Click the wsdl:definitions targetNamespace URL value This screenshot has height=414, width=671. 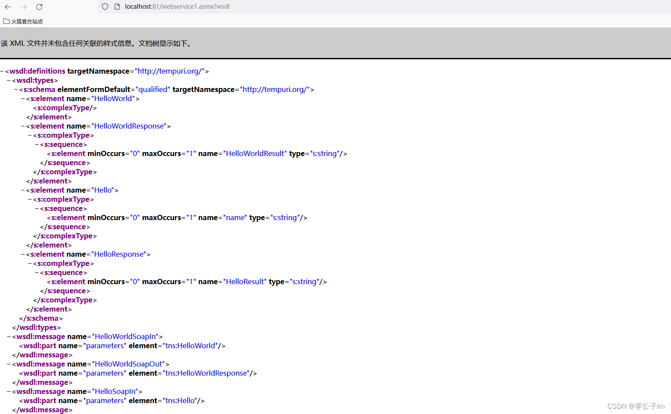[169, 71]
